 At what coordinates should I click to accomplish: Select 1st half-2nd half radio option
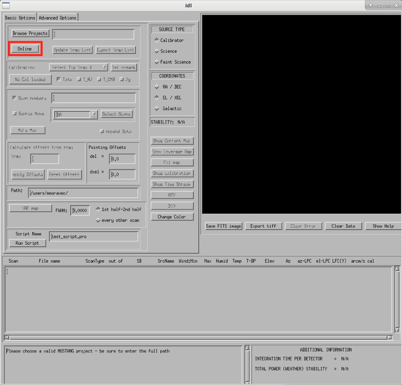[98, 209]
